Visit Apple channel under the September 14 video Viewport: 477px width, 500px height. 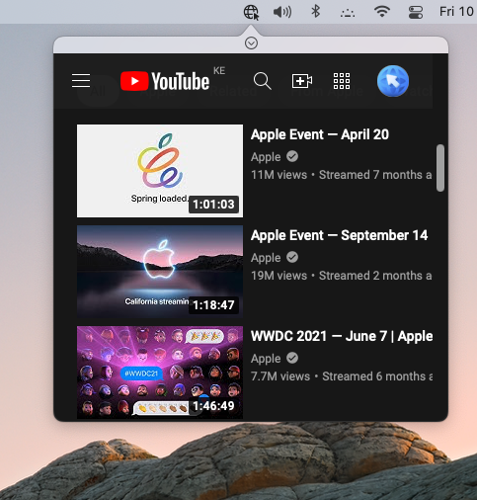tap(266, 258)
